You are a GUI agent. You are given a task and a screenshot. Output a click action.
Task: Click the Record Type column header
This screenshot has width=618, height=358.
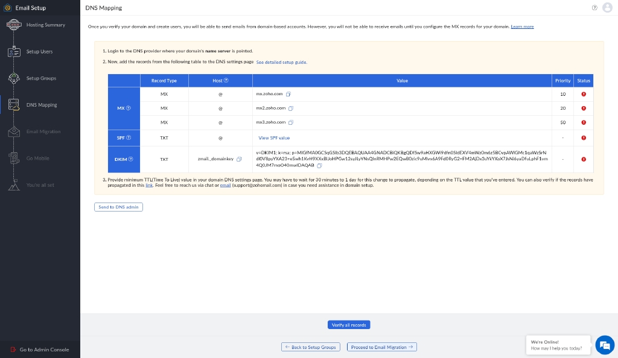164,81
